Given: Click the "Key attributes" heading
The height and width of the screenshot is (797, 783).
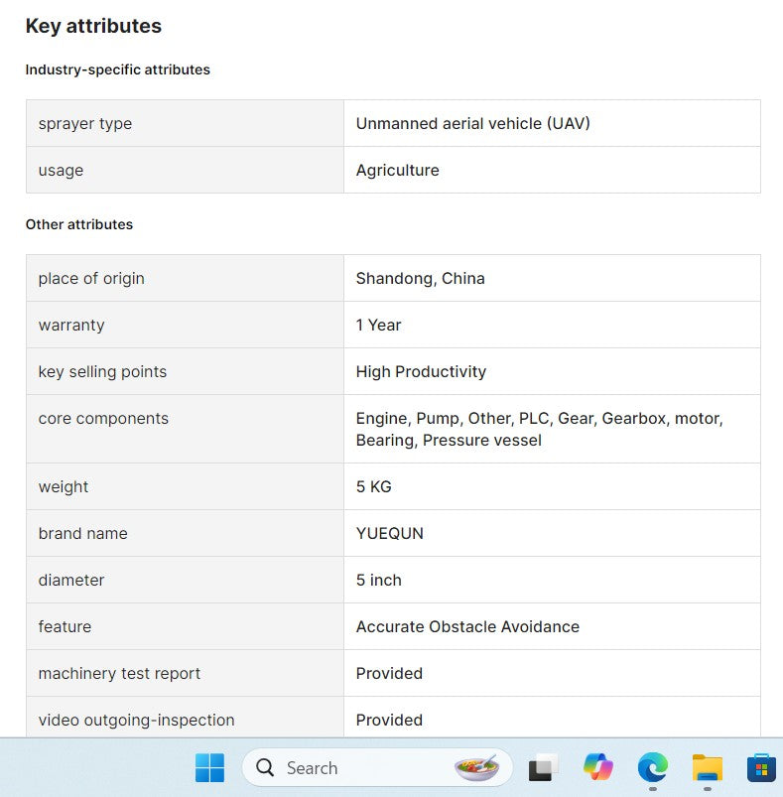Looking at the screenshot, I should (x=93, y=26).
